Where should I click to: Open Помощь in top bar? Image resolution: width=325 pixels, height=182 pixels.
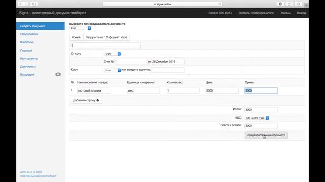point(285,13)
